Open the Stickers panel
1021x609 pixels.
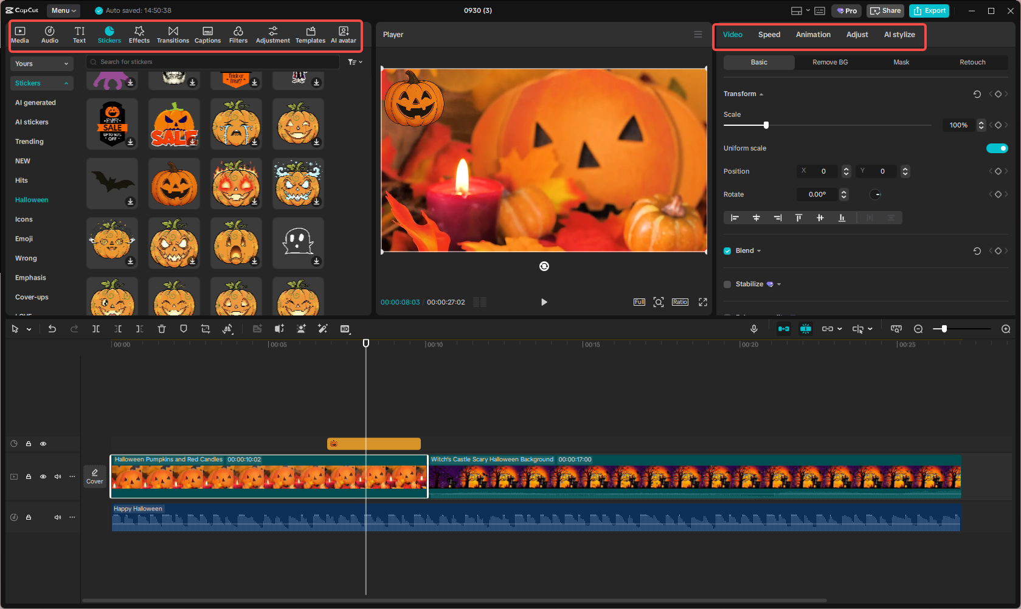pos(109,33)
